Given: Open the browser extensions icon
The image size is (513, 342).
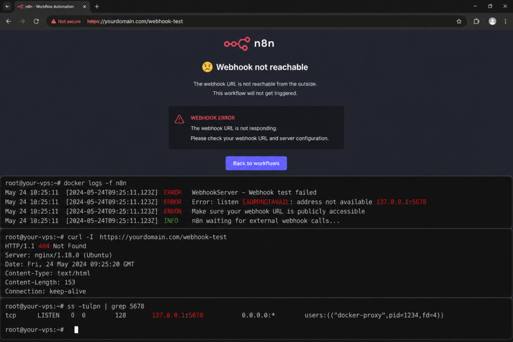Looking at the screenshot, I should [x=476, y=21].
